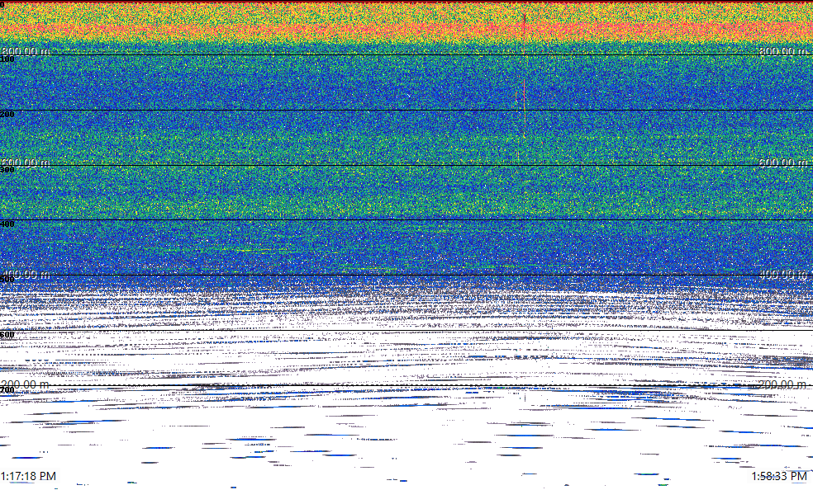
Task: Select the right-side 200.00 m depth label
Action: [783, 384]
